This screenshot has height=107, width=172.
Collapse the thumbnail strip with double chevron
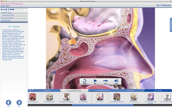30,90
